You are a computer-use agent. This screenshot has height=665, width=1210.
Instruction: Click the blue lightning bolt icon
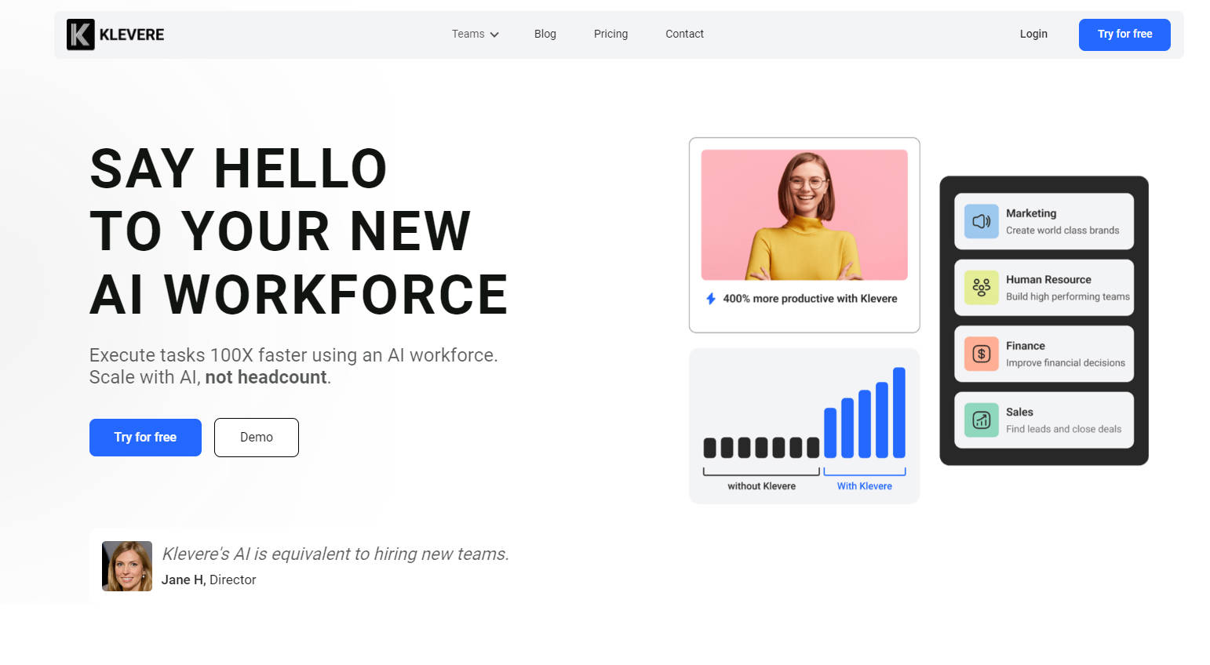tap(711, 299)
